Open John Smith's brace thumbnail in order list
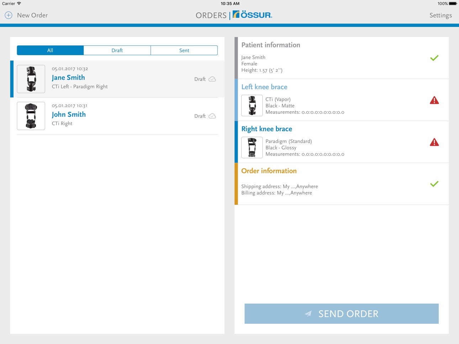 coord(31,116)
